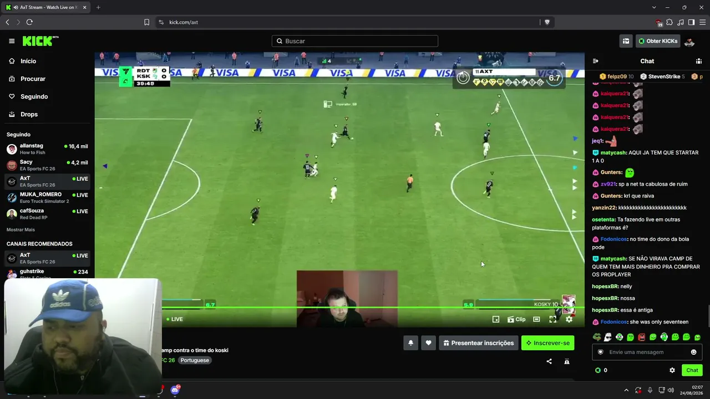Insert the white sunglasses ghost emote
The height and width of the screenshot is (399, 710).
tap(608, 337)
